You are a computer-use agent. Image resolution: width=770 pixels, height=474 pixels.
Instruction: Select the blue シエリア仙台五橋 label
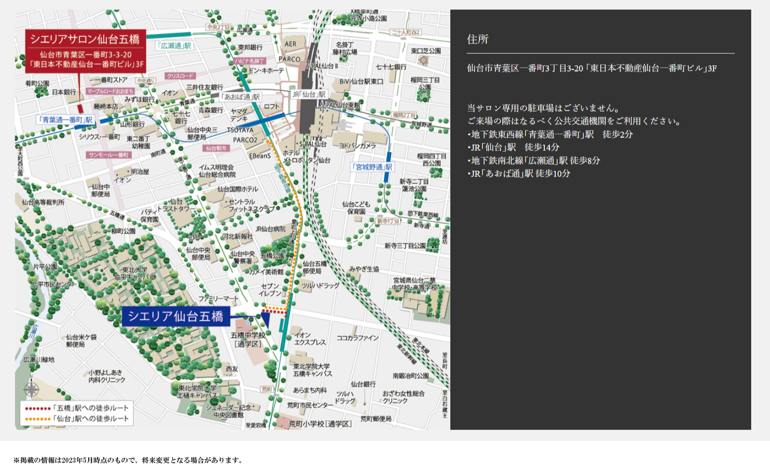(x=176, y=316)
